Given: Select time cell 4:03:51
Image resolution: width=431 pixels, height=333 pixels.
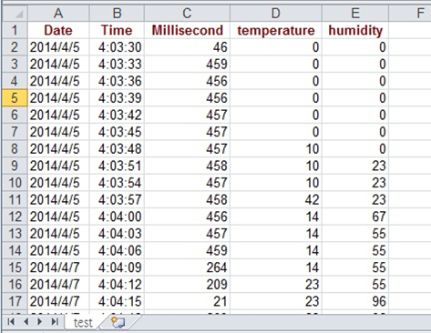Looking at the screenshot, I should click(x=117, y=166).
